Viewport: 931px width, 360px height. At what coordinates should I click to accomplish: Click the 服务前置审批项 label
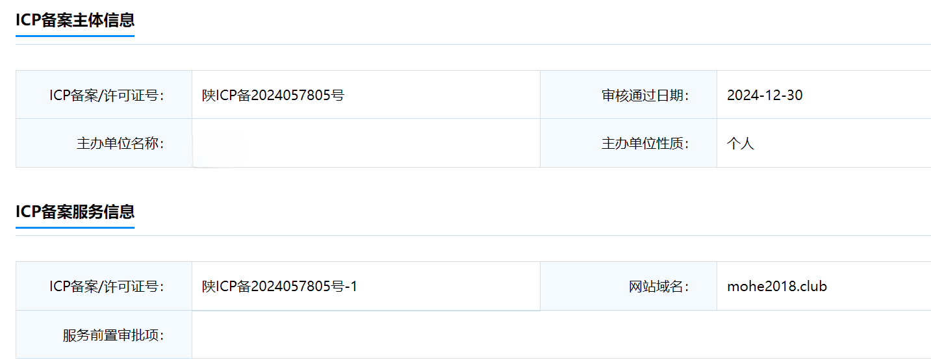pyautogui.click(x=114, y=335)
